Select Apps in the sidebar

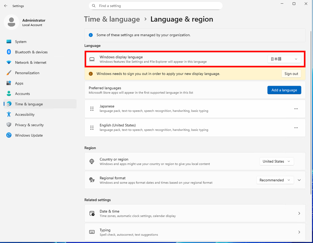[x=20, y=83]
